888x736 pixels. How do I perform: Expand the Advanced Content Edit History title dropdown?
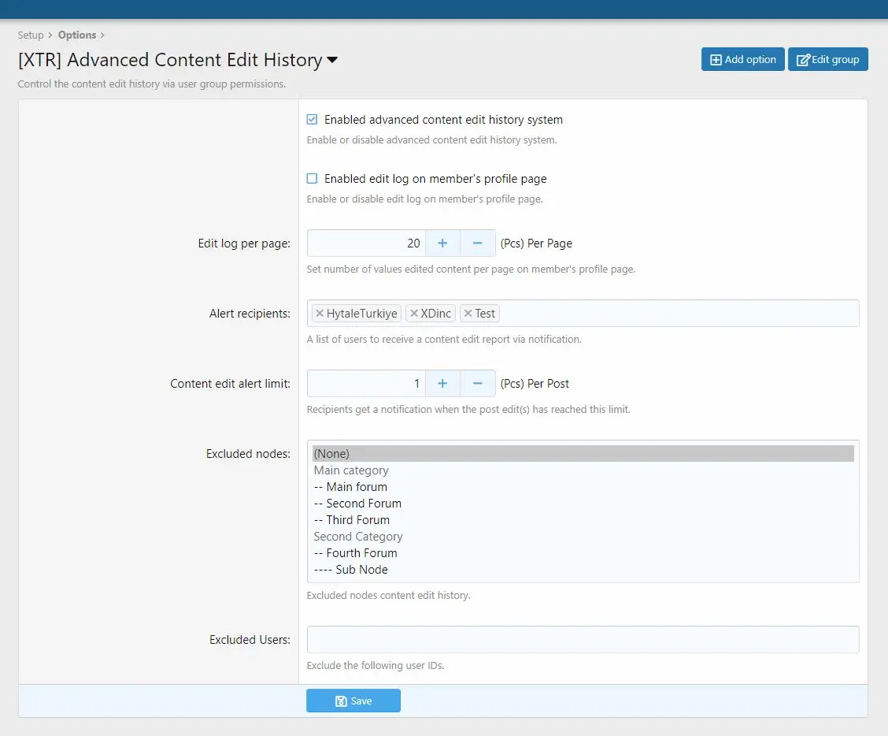(x=332, y=60)
